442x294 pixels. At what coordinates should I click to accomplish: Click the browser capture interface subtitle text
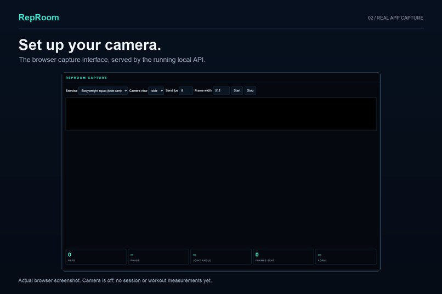click(x=112, y=60)
